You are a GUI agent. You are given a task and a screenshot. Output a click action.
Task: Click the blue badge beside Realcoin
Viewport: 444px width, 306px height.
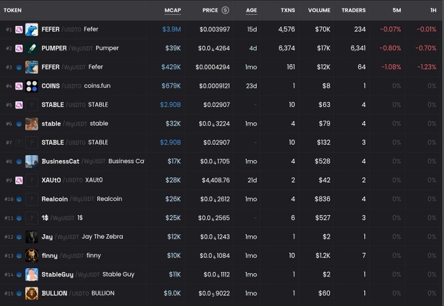[19, 199]
